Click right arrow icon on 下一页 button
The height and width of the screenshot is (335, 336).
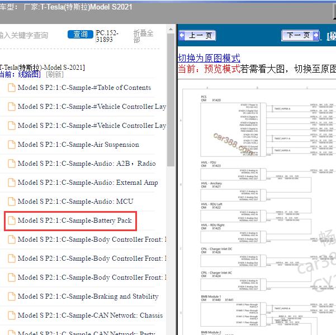pyautogui.click(x=316, y=35)
